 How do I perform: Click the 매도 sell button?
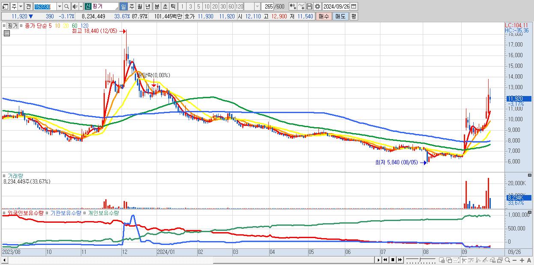point(340,16)
